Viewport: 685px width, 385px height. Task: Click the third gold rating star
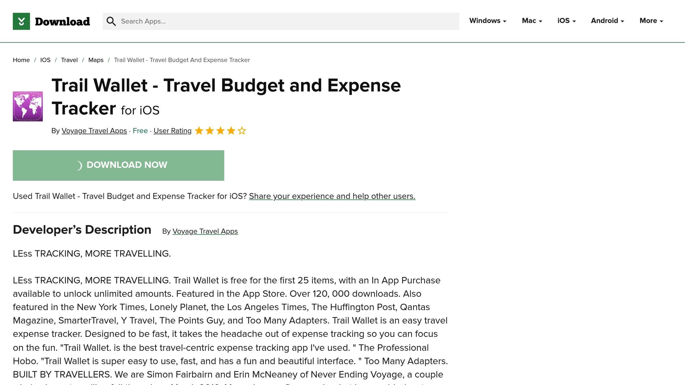[220, 131]
